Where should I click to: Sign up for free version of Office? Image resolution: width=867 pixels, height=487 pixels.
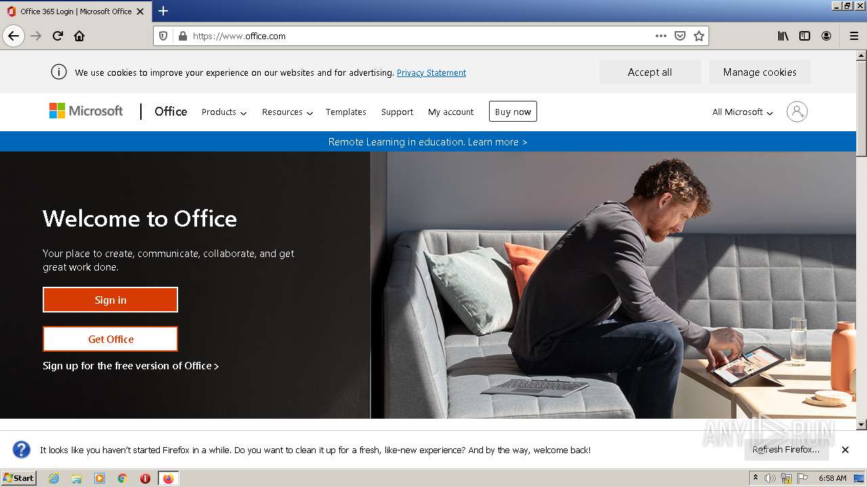coord(131,366)
